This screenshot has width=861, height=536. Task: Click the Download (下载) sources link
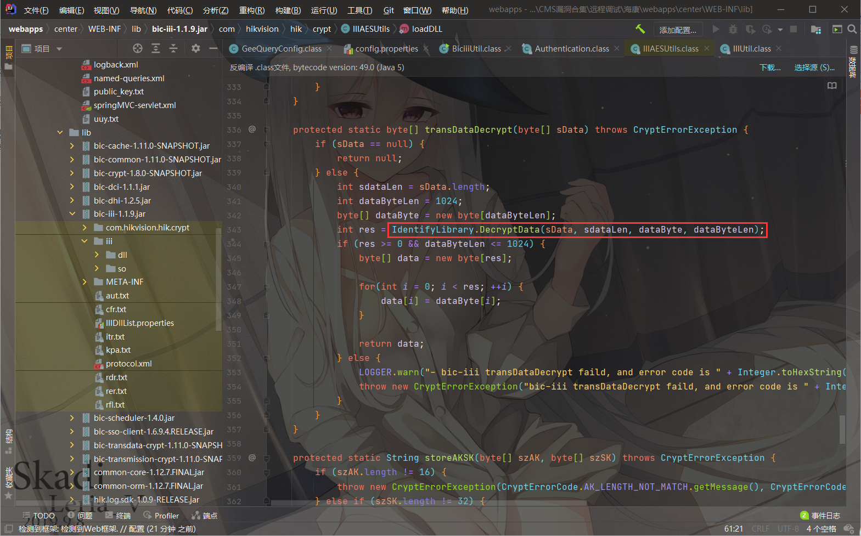(x=770, y=67)
